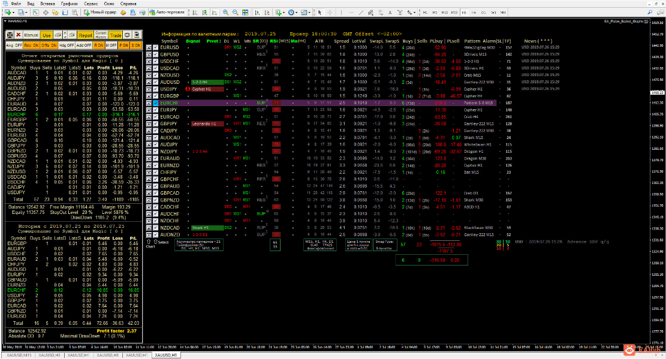Viewport: 666px width, 359px height.
Task: Expand XAUUSD,H1 chart title triangle
Action: click(5, 21)
